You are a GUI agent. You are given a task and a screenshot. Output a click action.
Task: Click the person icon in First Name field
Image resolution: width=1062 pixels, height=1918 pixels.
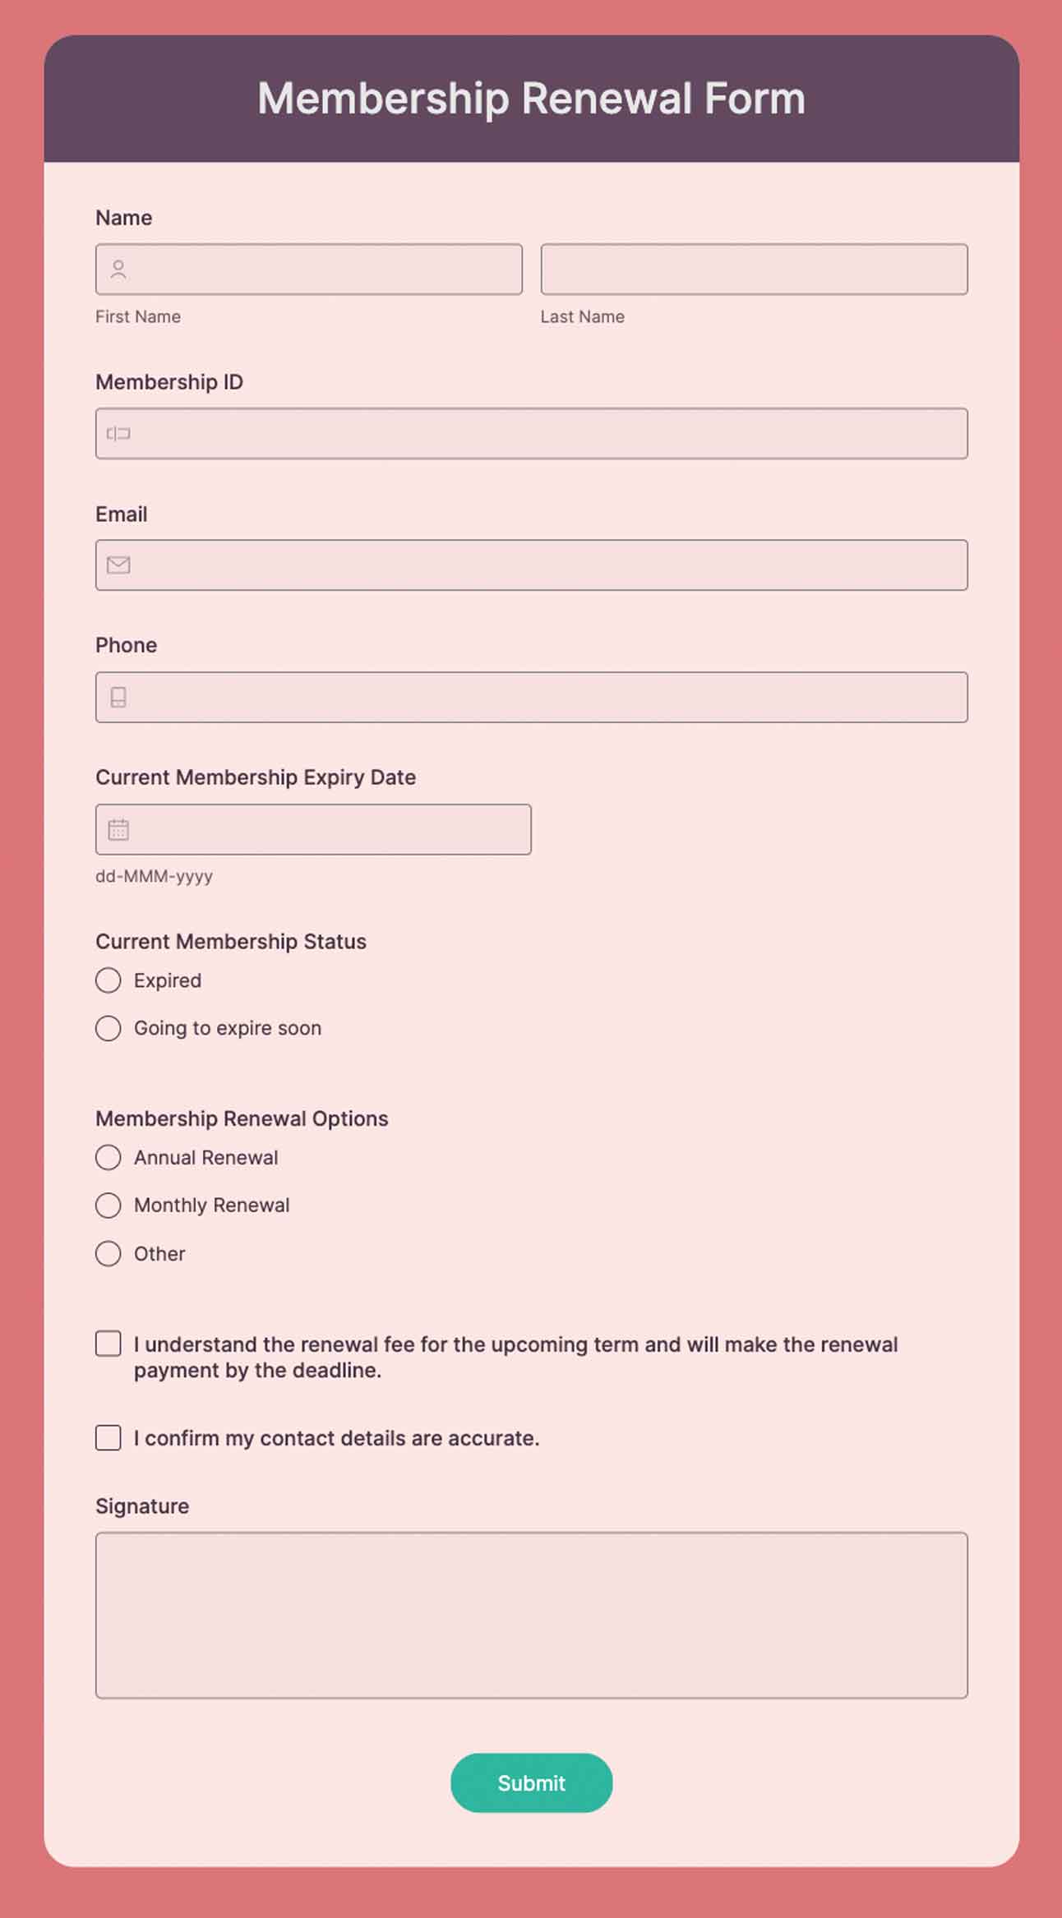(x=118, y=268)
